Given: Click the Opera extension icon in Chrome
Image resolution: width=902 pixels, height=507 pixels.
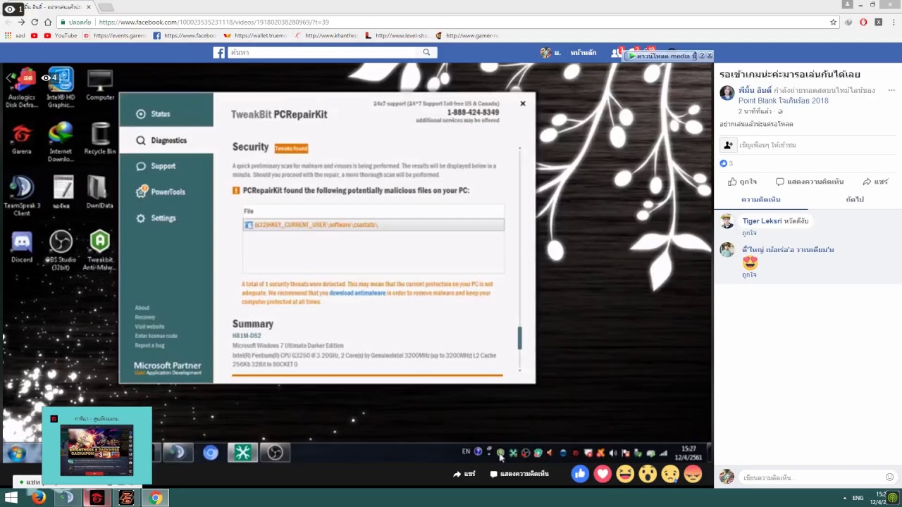Looking at the screenshot, I should point(863,22).
